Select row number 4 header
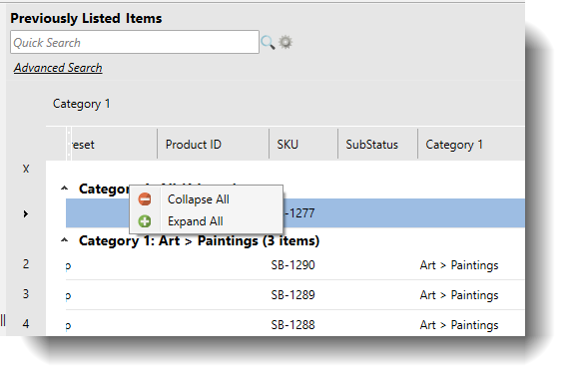Image resolution: width=575 pixels, height=386 pixels. [x=26, y=324]
